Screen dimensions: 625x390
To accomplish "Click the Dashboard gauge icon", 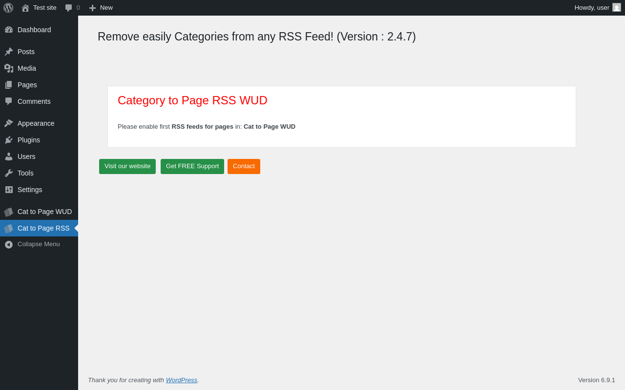I will (x=9, y=30).
